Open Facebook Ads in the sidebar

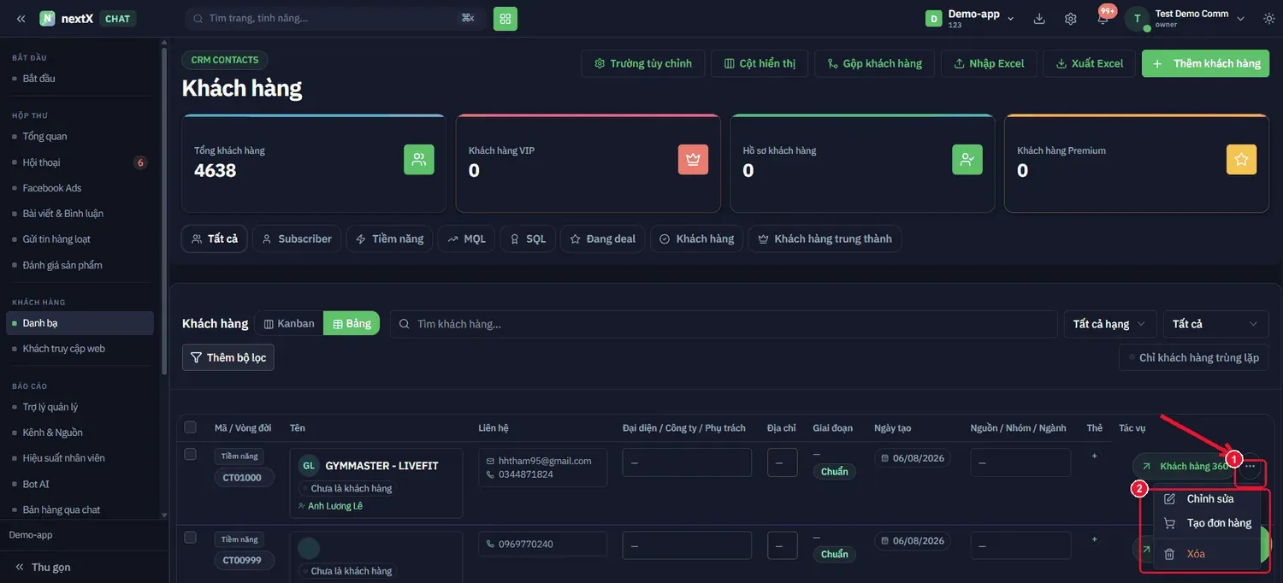(52, 188)
